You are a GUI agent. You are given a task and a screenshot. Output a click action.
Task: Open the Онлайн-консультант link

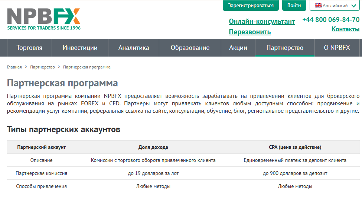(x=262, y=22)
